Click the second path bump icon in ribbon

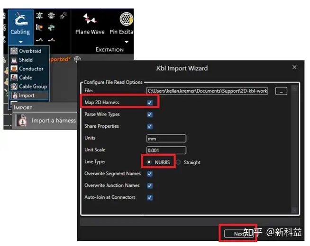pos(51,40)
